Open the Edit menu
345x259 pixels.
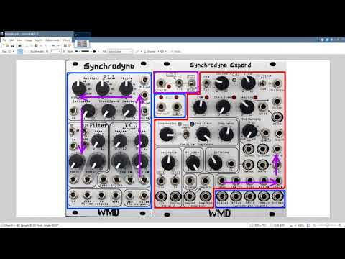tap(11, 40)
